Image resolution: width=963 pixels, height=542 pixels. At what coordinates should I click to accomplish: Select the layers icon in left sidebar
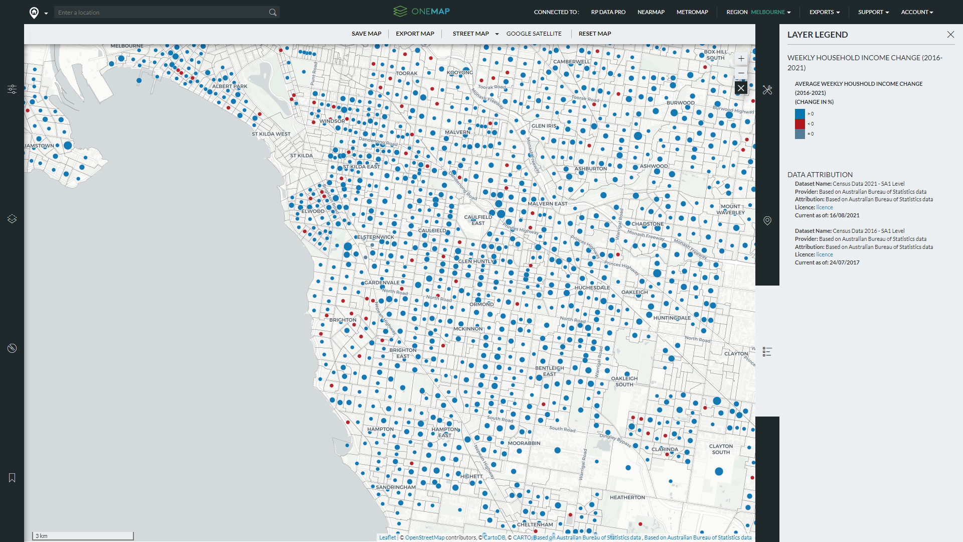click(x=12, y=218)
